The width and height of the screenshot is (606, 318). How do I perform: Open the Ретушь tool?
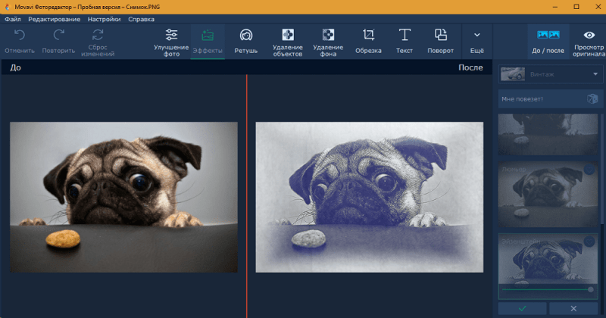(246, 41)
